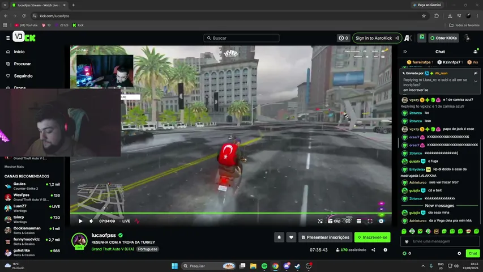Click the first green emote in quick emotes

click(x=404, y=231)
